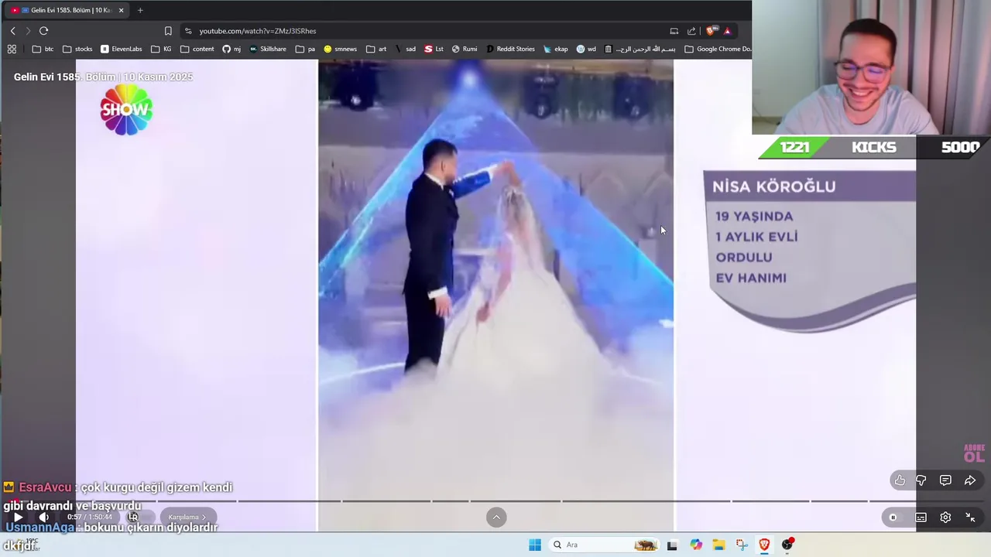This screenshot has width=991, height=557.
Task: Seek on the video progress bar
Action: point(495,501)
